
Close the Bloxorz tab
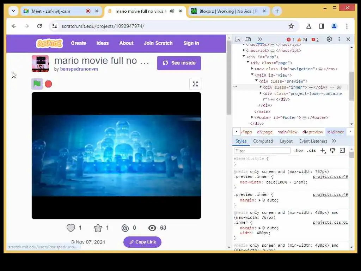click(x=264, y=11)
